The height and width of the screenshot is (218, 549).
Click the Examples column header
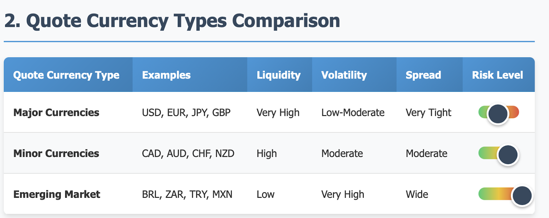pos(166,75)
